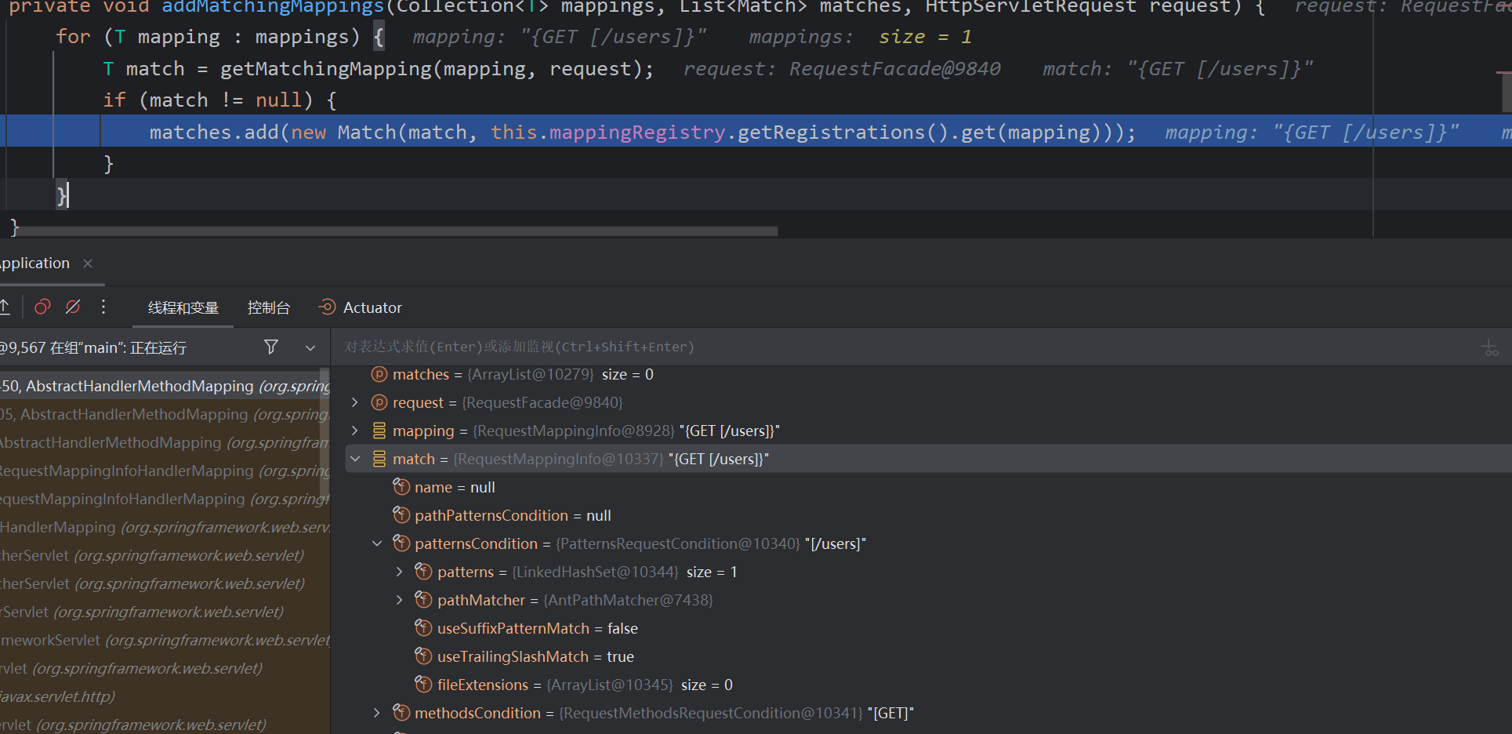Viewport: 1512px width, 734px height.
Task: Open the View Breakpoints icon in debug toolbar
Action: [x=42, y=307]
